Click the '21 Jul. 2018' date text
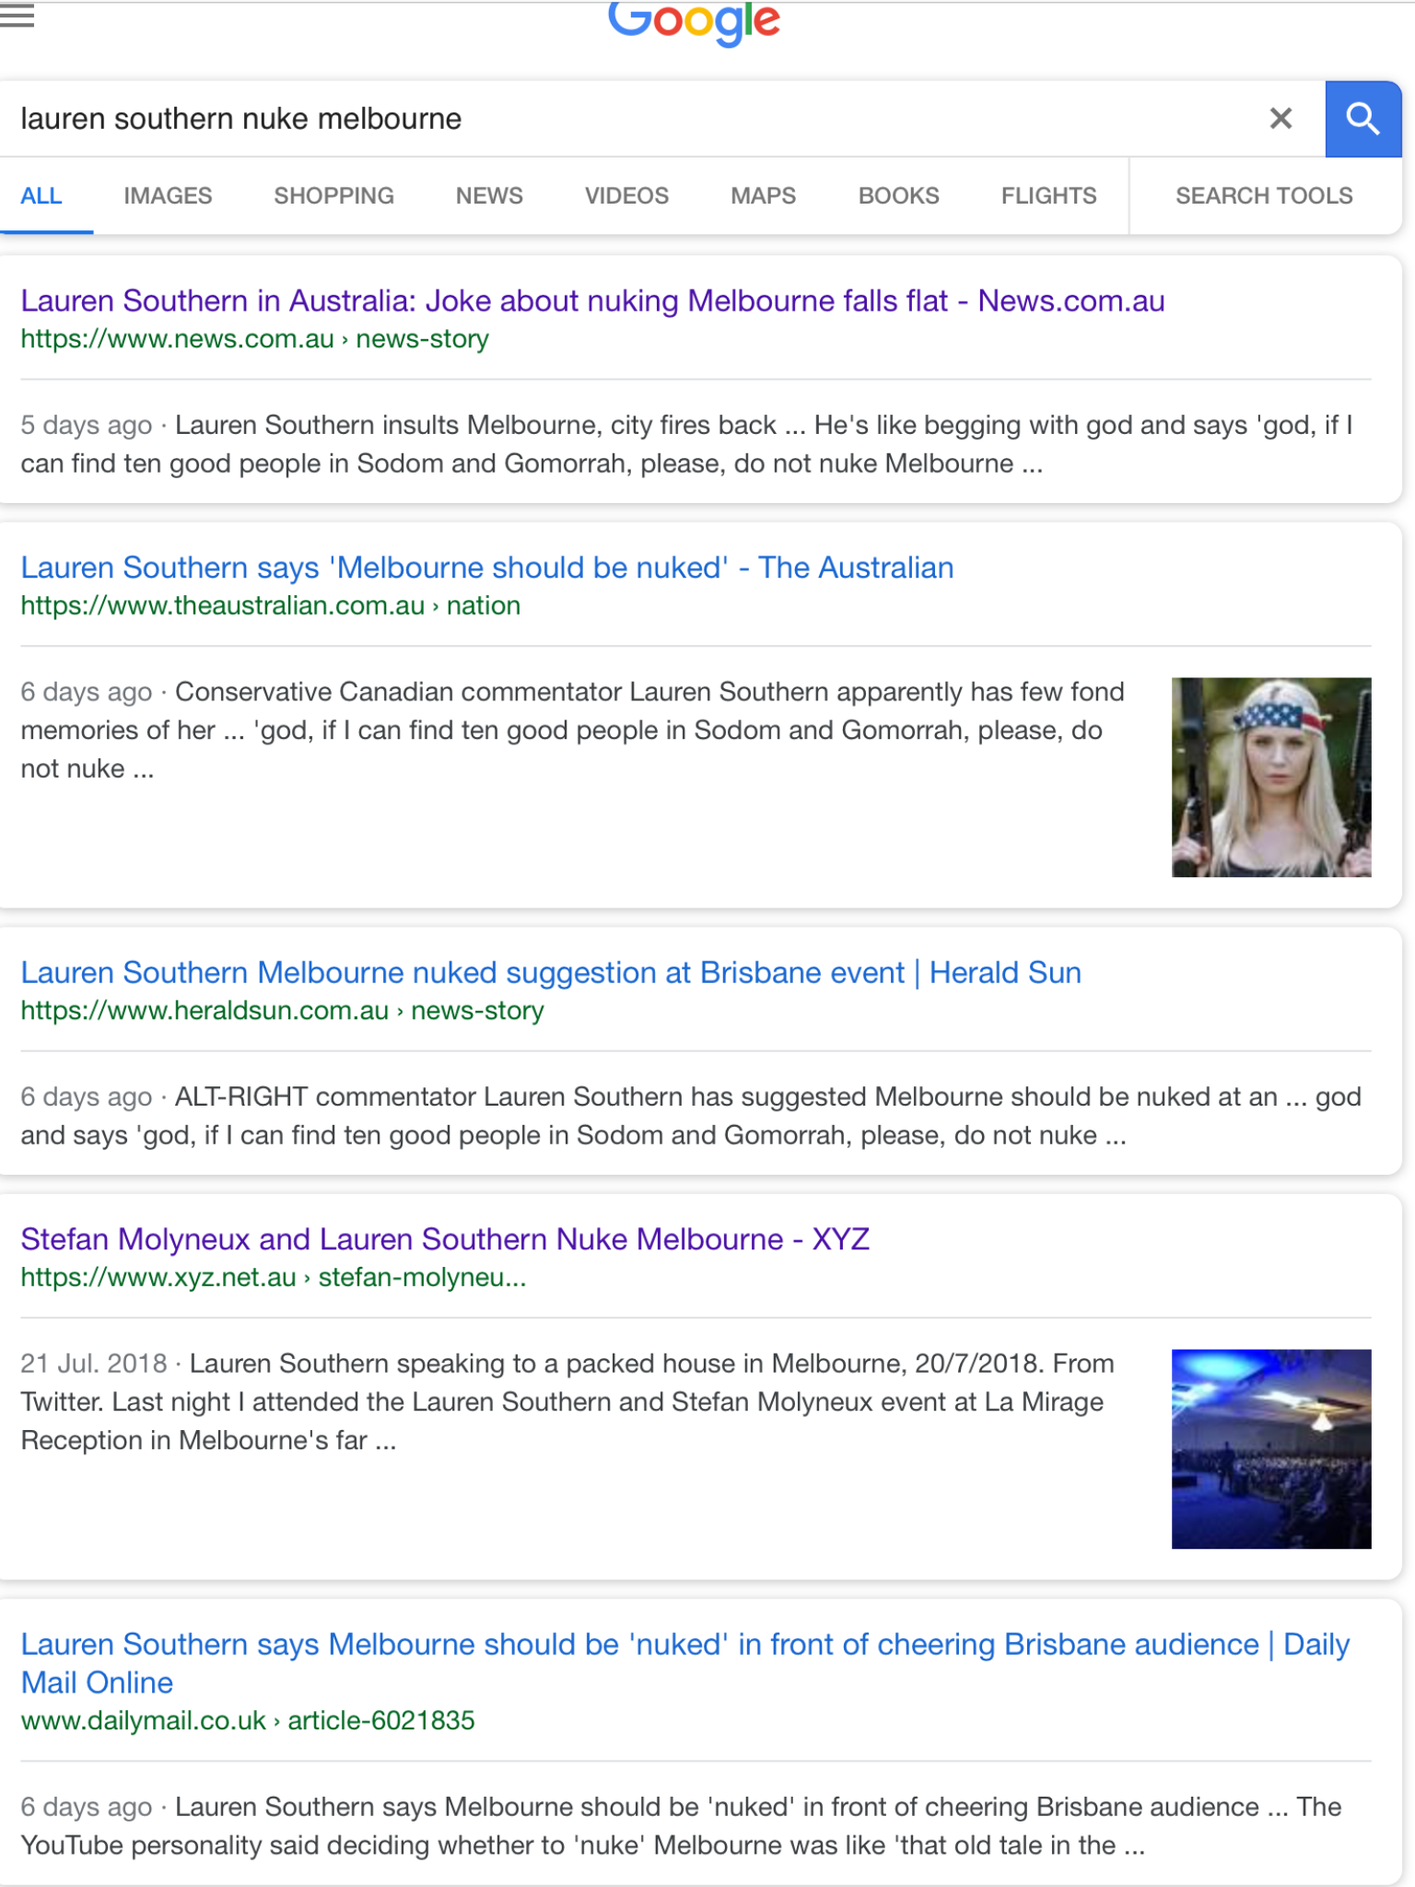 coord(94,1364)
